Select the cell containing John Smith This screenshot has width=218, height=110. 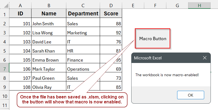(x=49, y=24)
